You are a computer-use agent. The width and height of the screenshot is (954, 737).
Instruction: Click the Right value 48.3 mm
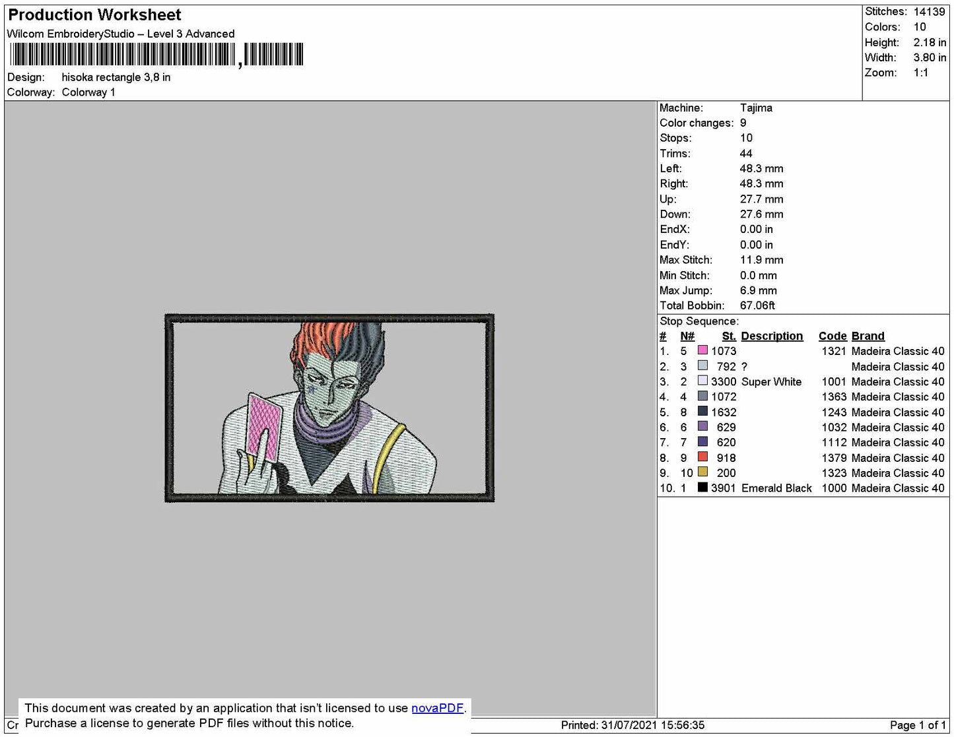(x=761, y=183)
